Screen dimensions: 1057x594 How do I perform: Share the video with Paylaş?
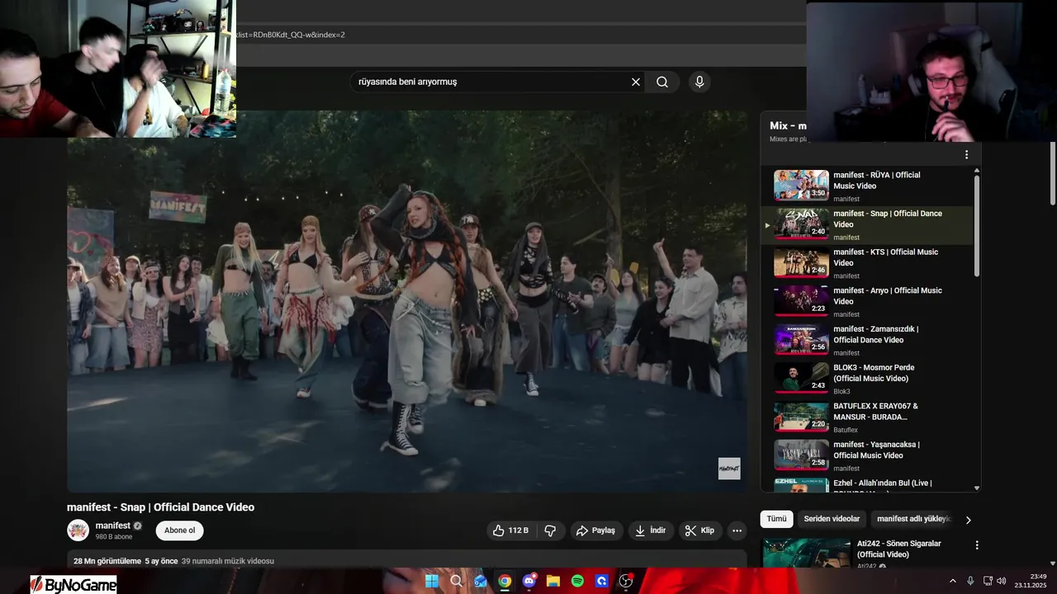[x=596, y=530]
